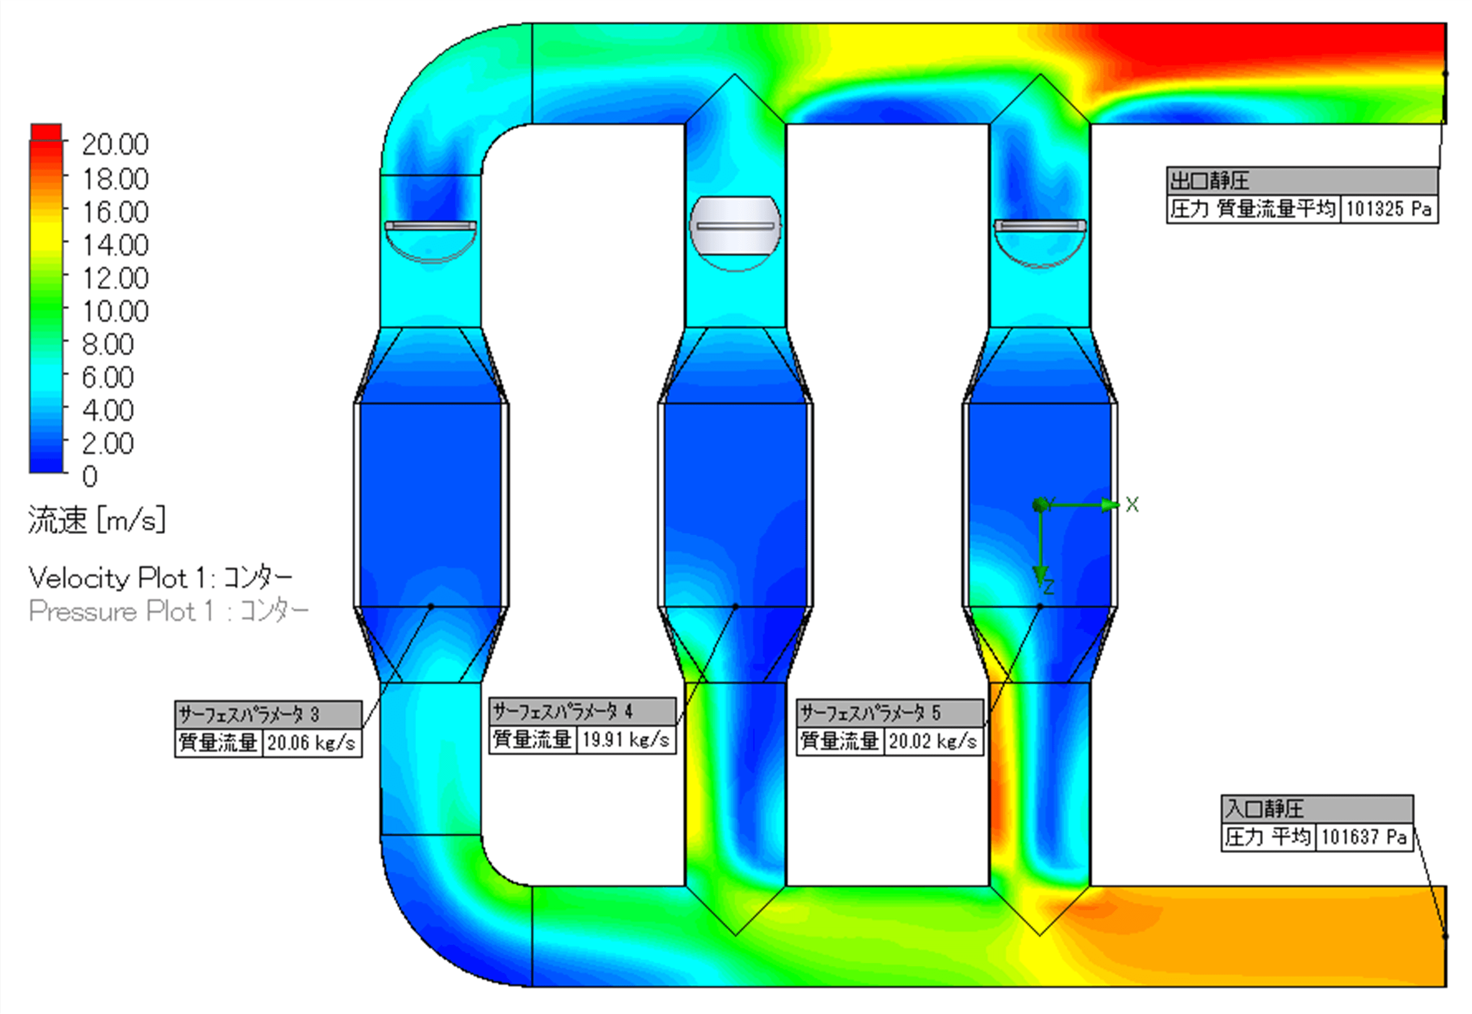Select the 101325 Pa outlet pressure value
Image resolution: width=1472 pixels, height=1014 pixels.
point(1389,209)
